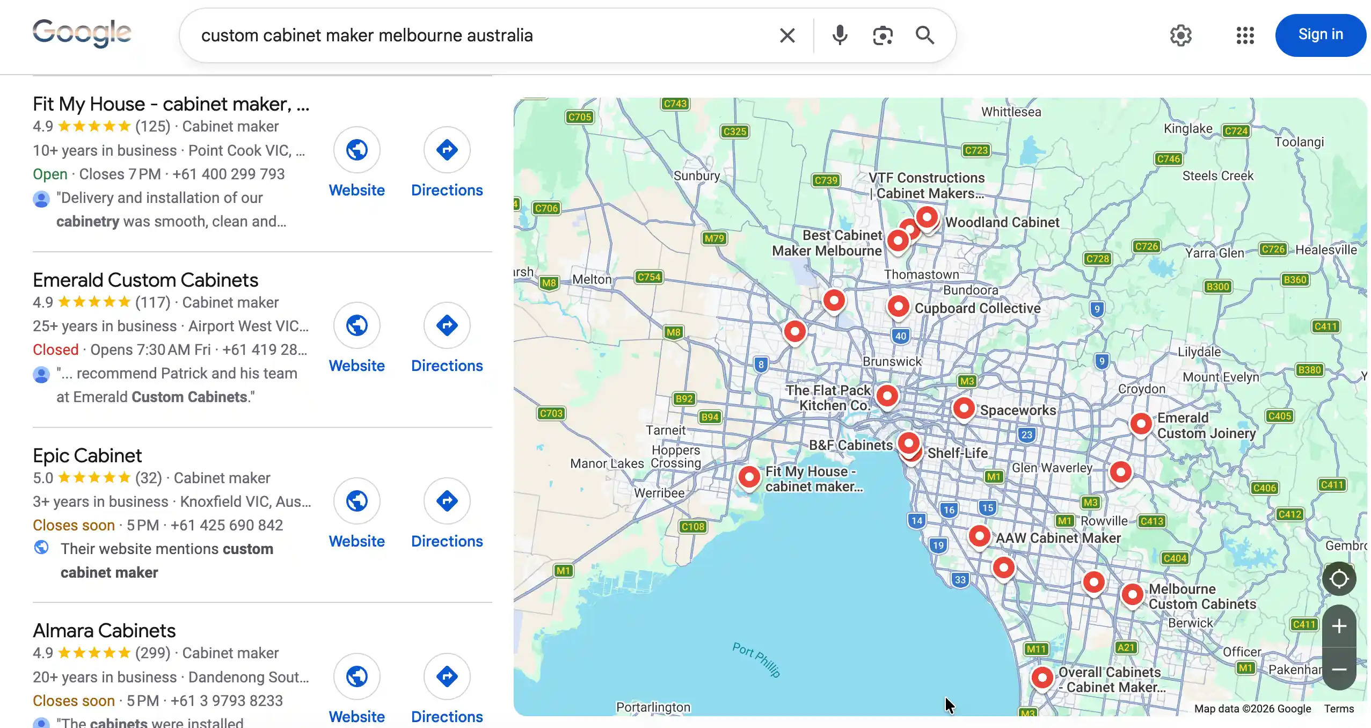Select the Spaceworks map pin

point(964,409)
